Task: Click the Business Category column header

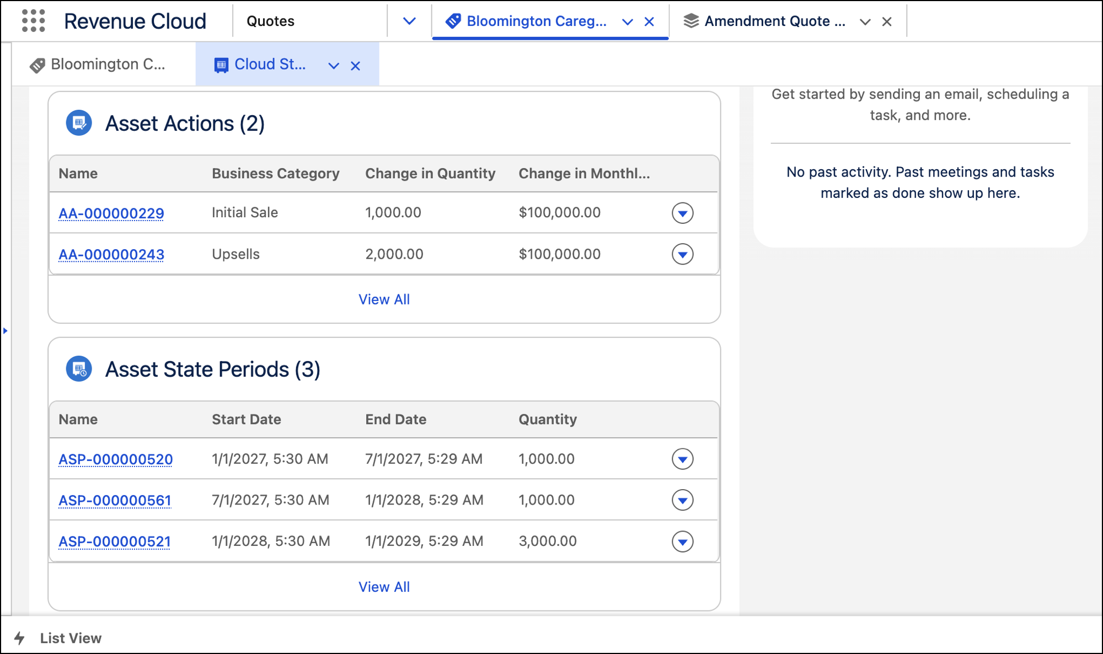Action: (x=276, y=174)
